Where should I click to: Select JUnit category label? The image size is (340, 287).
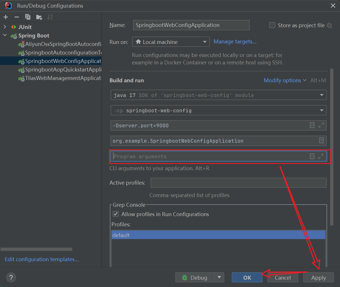25,27
